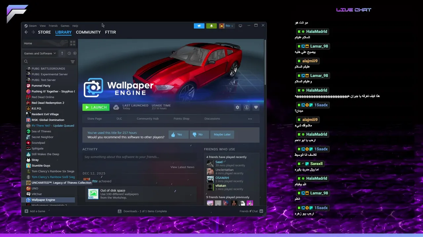Screen dimensions: 423x237
Task: Open the green notifications bell
Action: (211, 26)
